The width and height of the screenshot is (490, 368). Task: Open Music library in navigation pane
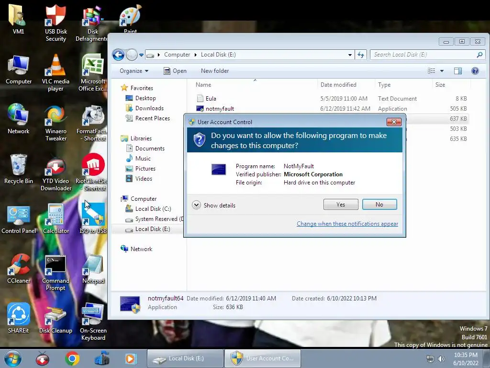138,158
